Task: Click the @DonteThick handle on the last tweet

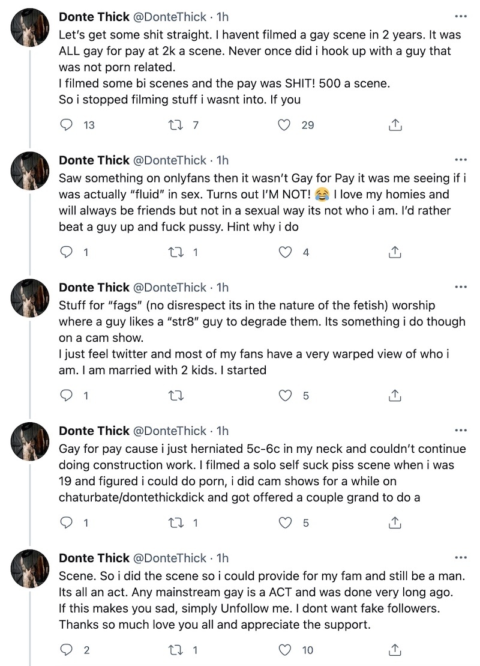Action: click(169, 558)
